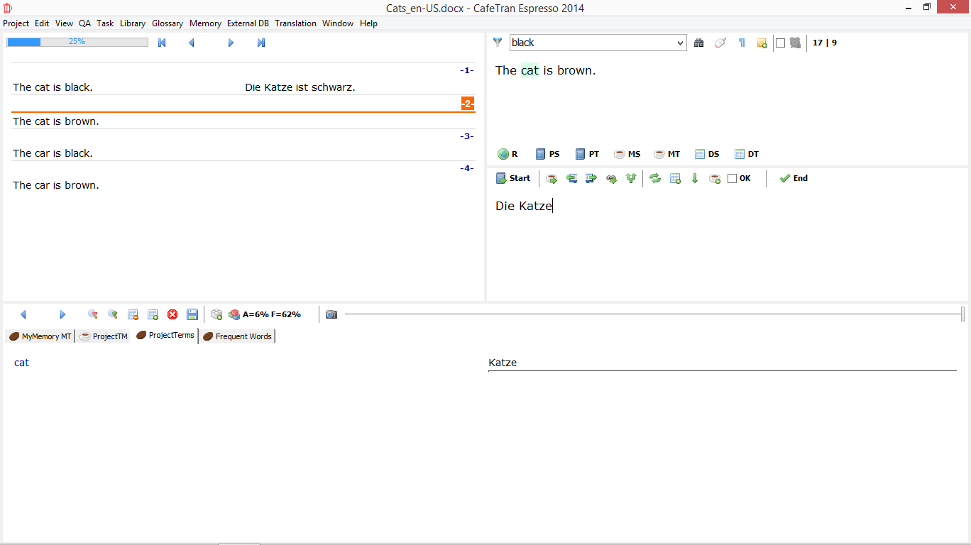The height and width of the screenshot is (545, 971).
Task: Click the binoculars search icon
Action: tap(699, 43)
